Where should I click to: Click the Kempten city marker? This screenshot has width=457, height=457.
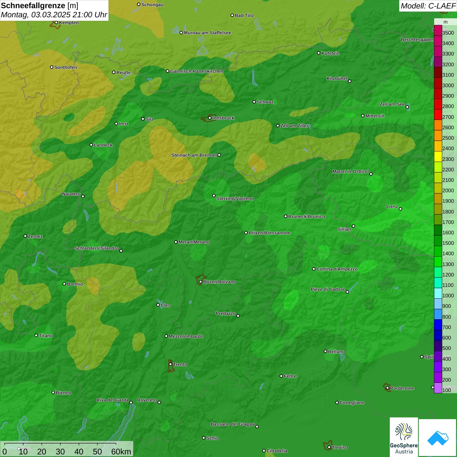pos(56,23)
